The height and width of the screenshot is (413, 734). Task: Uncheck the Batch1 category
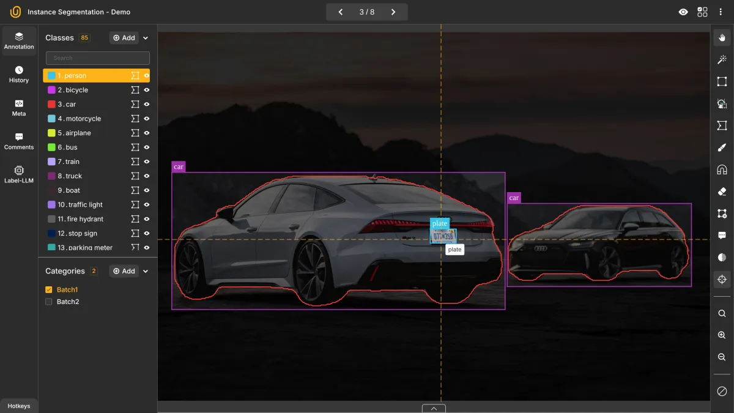(48, 289)
